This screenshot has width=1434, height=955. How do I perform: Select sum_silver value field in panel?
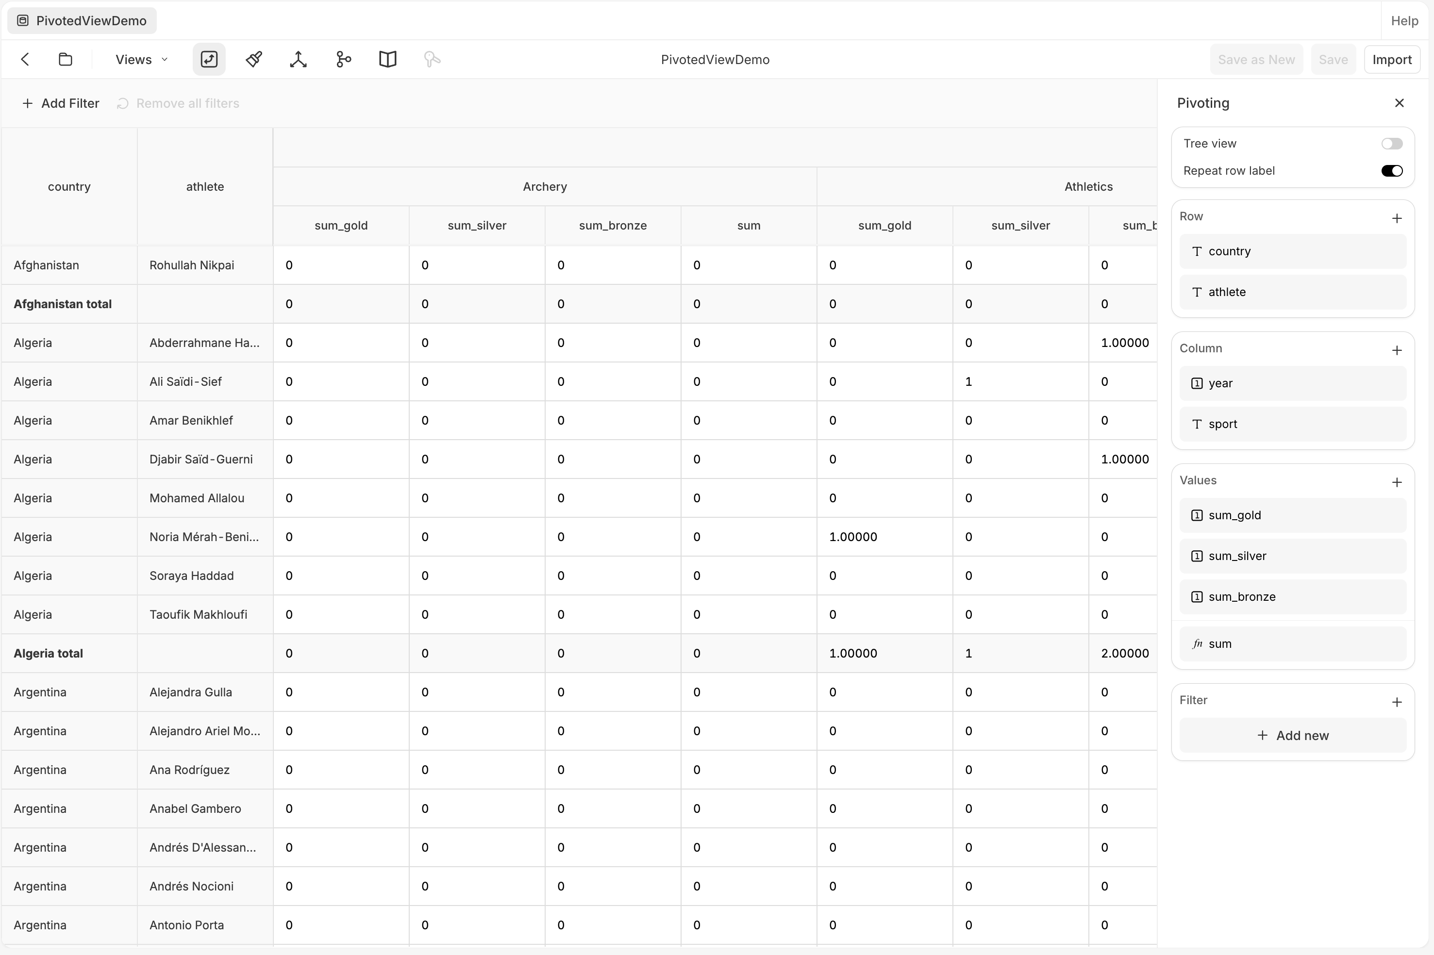(1293, 556)
